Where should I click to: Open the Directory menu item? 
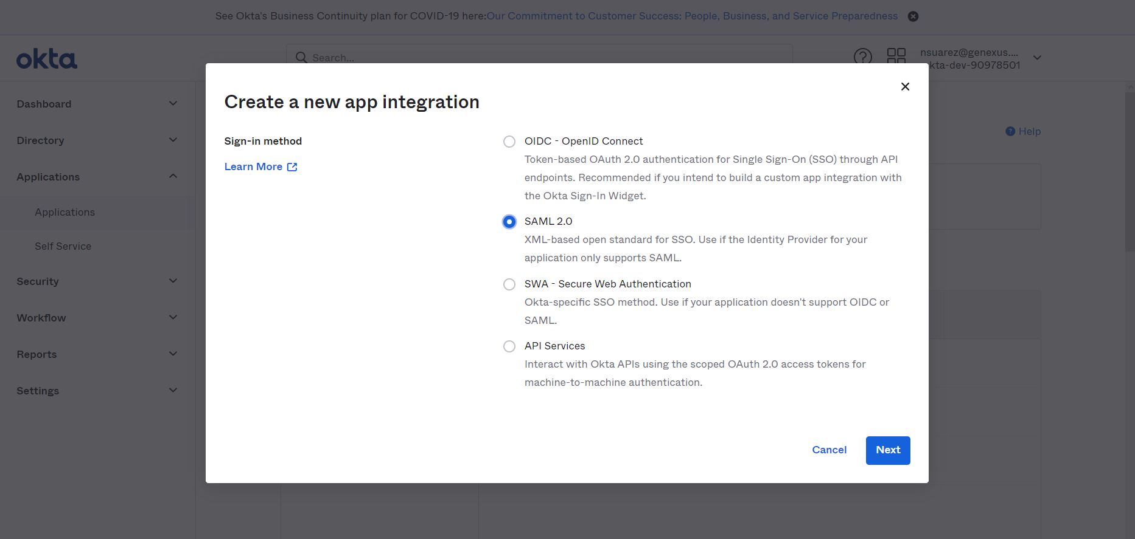coord(40,140)
